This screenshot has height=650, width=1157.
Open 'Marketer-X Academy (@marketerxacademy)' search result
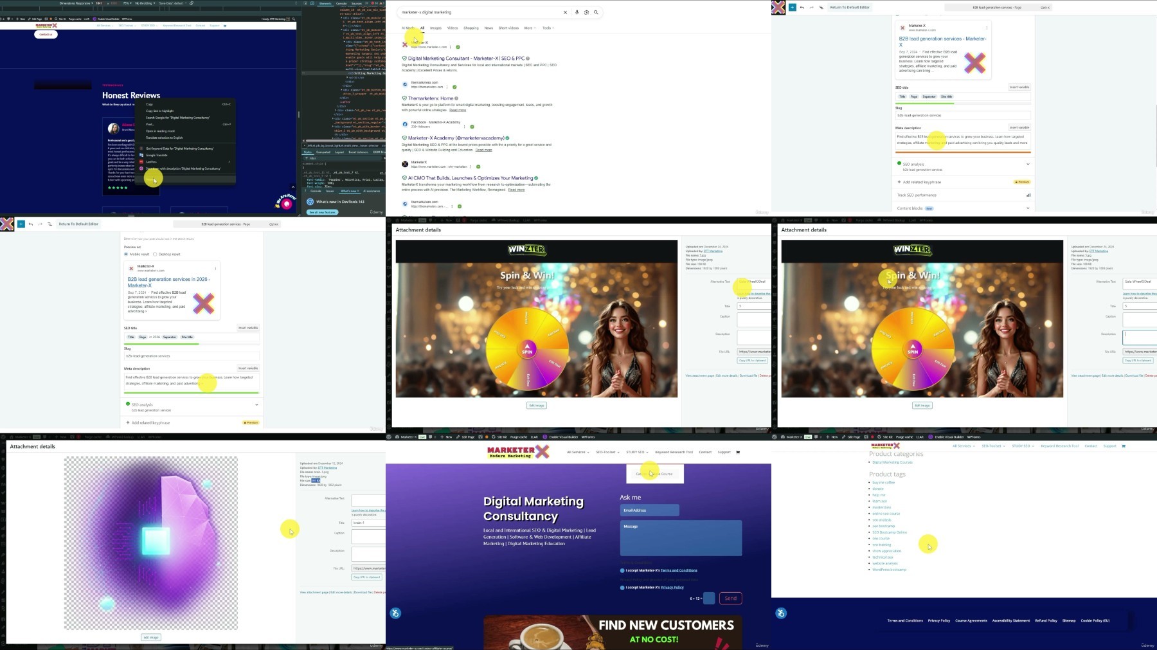[456, 138]
